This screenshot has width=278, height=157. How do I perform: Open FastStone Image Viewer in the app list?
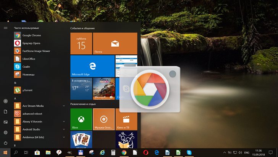coord(39,51)
